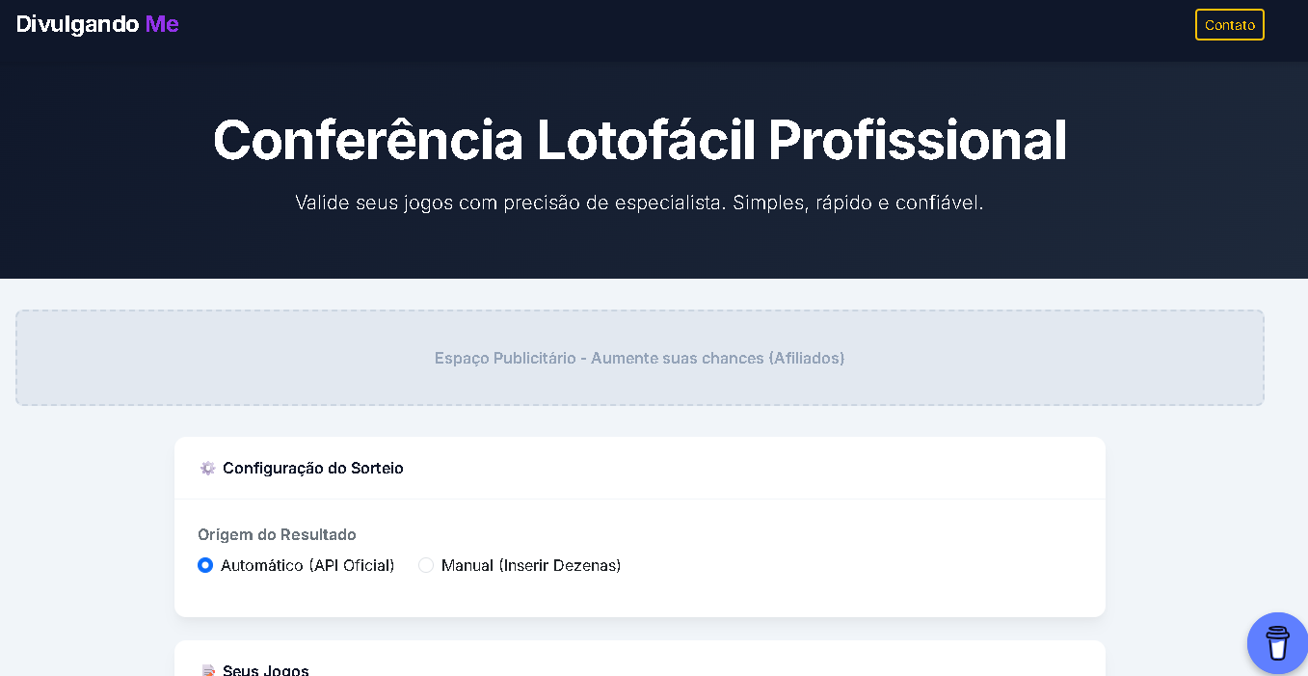Select Manual (Inserir Dezenas) result origin

point(426,565)
